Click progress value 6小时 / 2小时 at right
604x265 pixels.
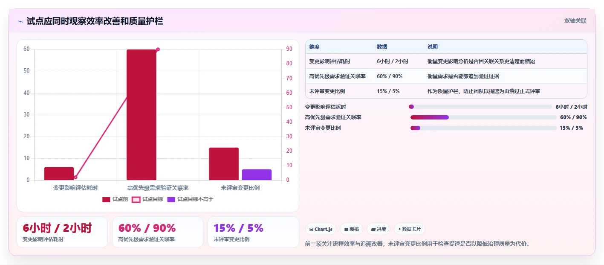pos(572,107)
